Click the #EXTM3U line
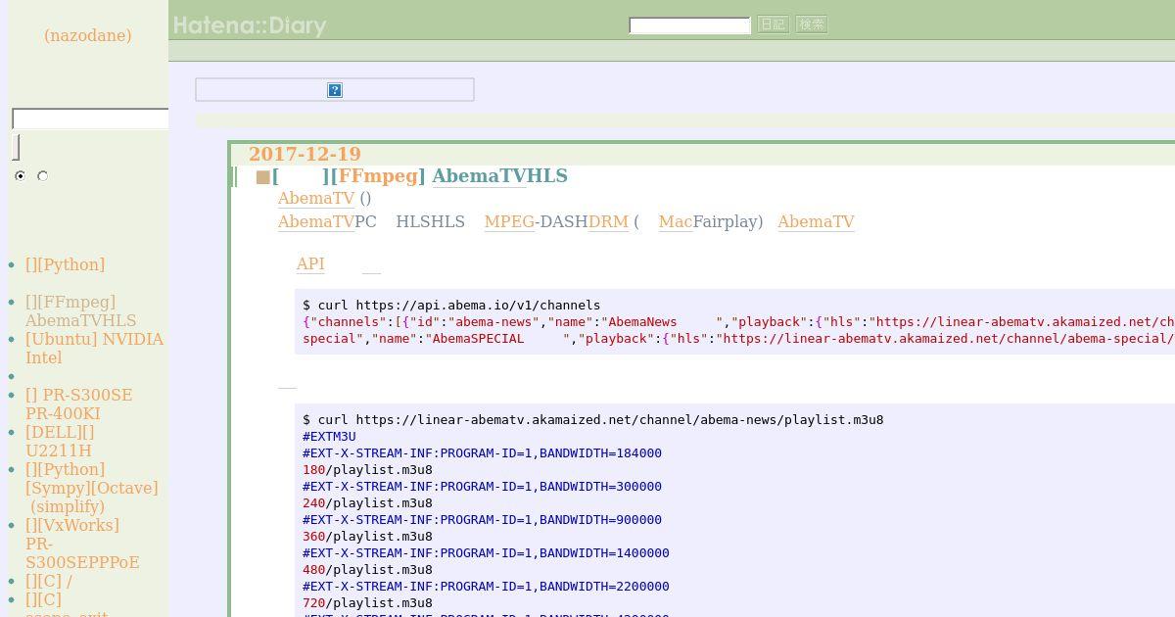Image resolution: width=1175 pixels, height=617 pixels. tap(329, 436)
